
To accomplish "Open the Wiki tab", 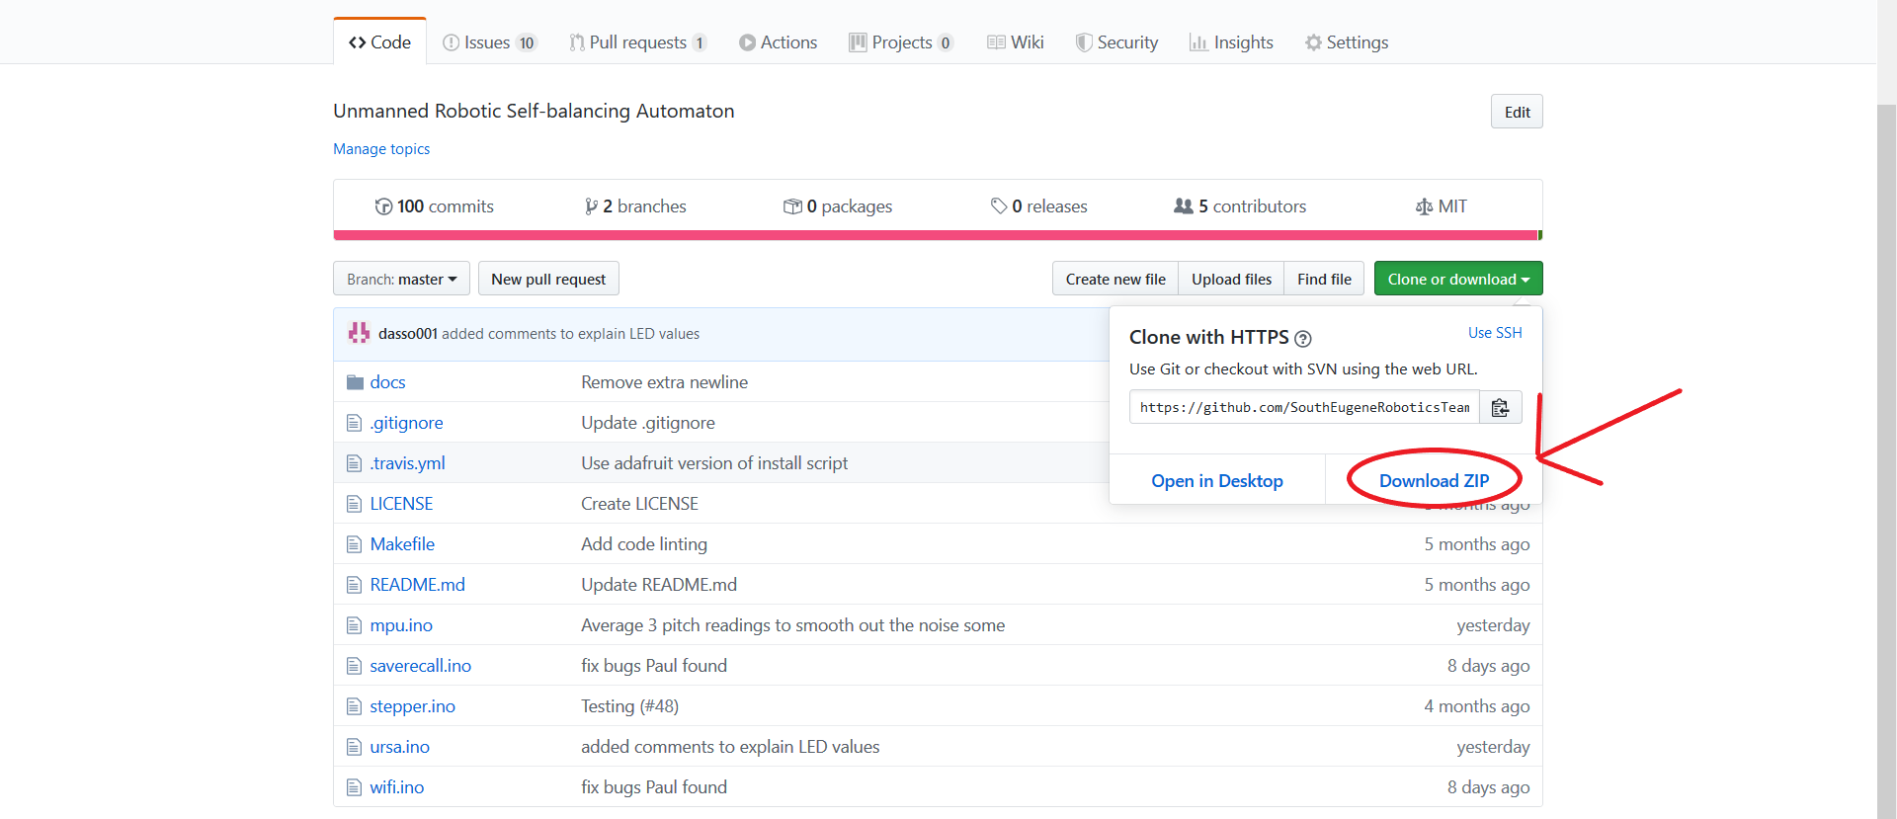I will click(x=1016, y=42).
